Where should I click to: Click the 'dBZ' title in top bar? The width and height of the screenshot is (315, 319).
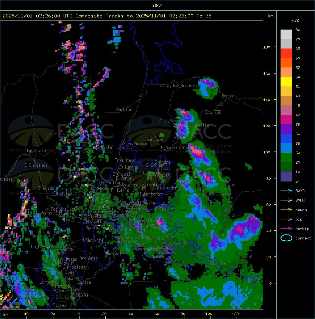click(x=157, y=5)
